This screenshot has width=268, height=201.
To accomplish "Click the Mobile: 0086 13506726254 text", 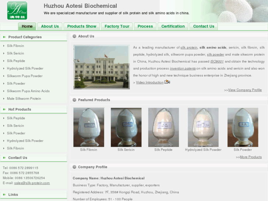I will pyautogui.click(x=24, y=178).
